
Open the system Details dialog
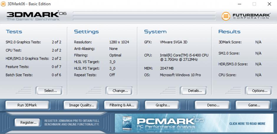coord(194,91)
